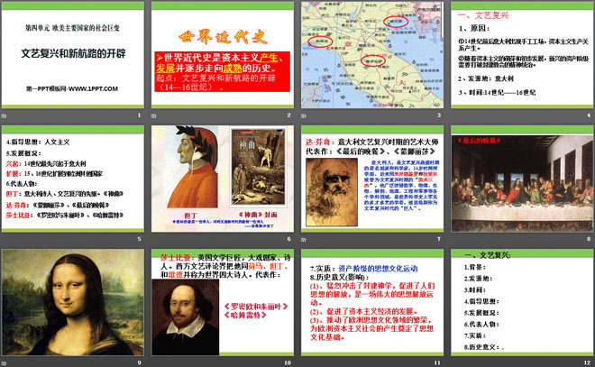
Task: Click slide number 2 label
Action: click(x=289, y=115)
